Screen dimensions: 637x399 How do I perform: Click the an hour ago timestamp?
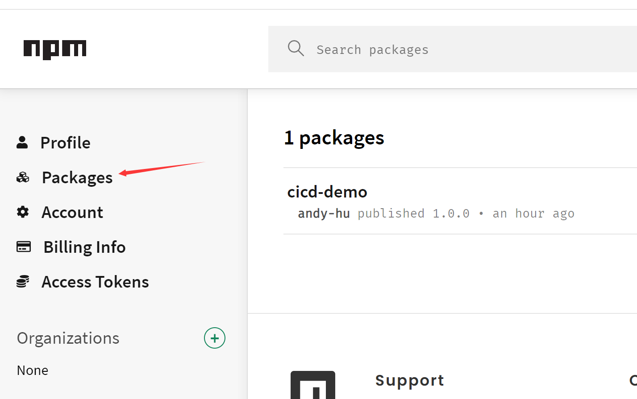tap(533, 214)
